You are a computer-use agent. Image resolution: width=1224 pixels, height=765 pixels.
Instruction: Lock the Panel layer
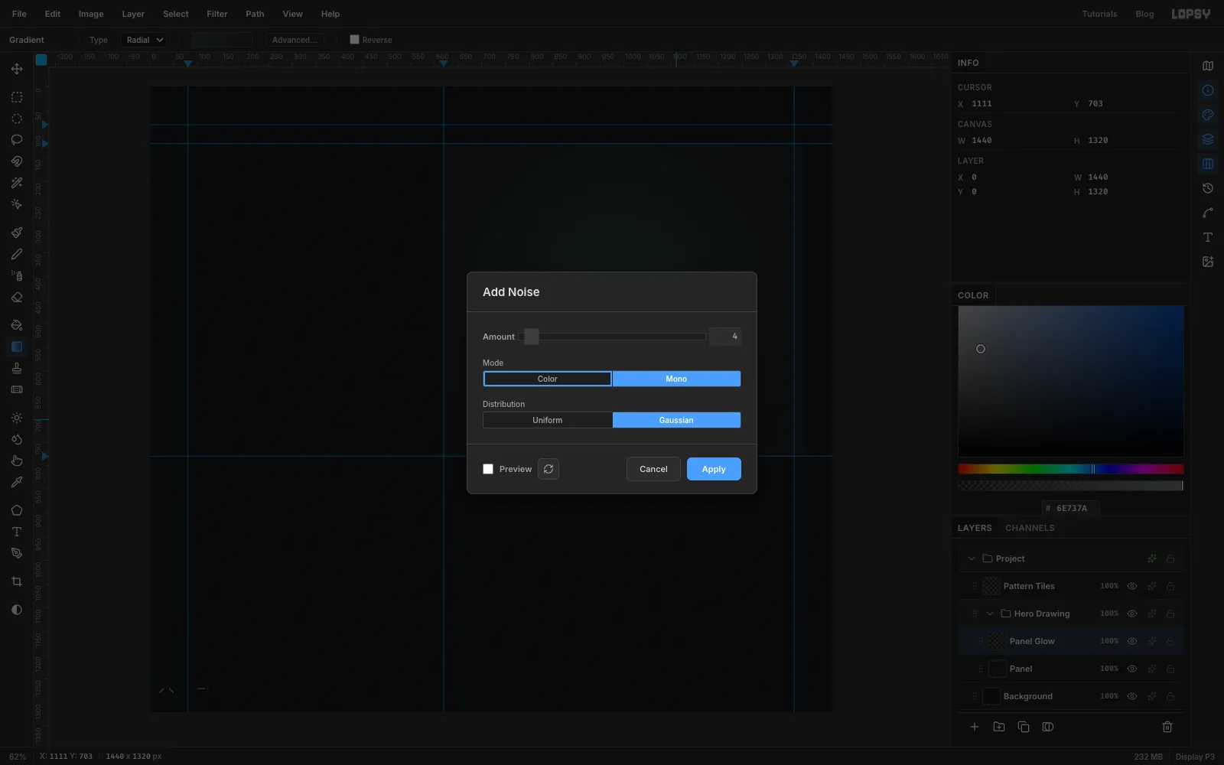coord(1170,669)
